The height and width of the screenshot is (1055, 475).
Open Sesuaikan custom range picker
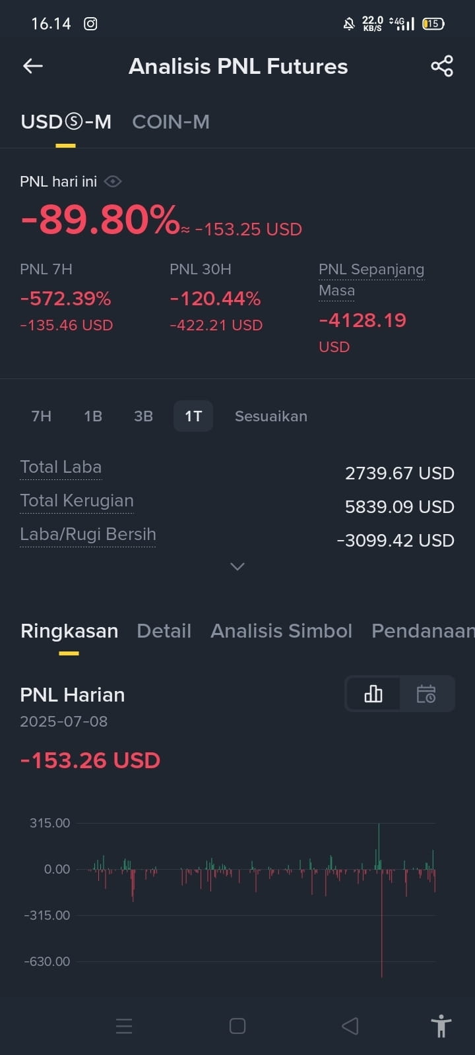pyautogui.click(x=271, y=416)
